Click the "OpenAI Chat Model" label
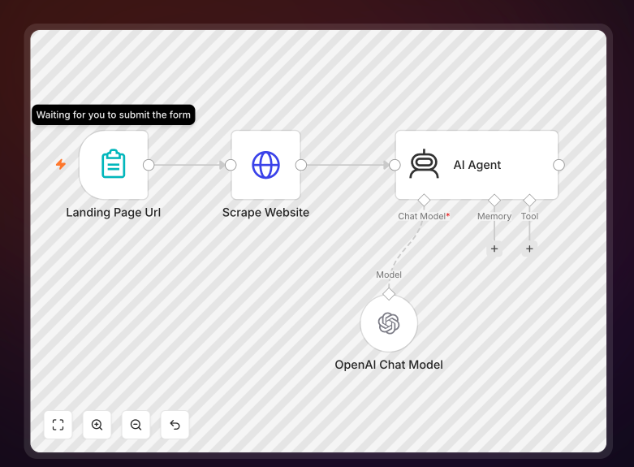Image resolution: width=634 pixels, height=467 pixels. click(x=389, y=365)
